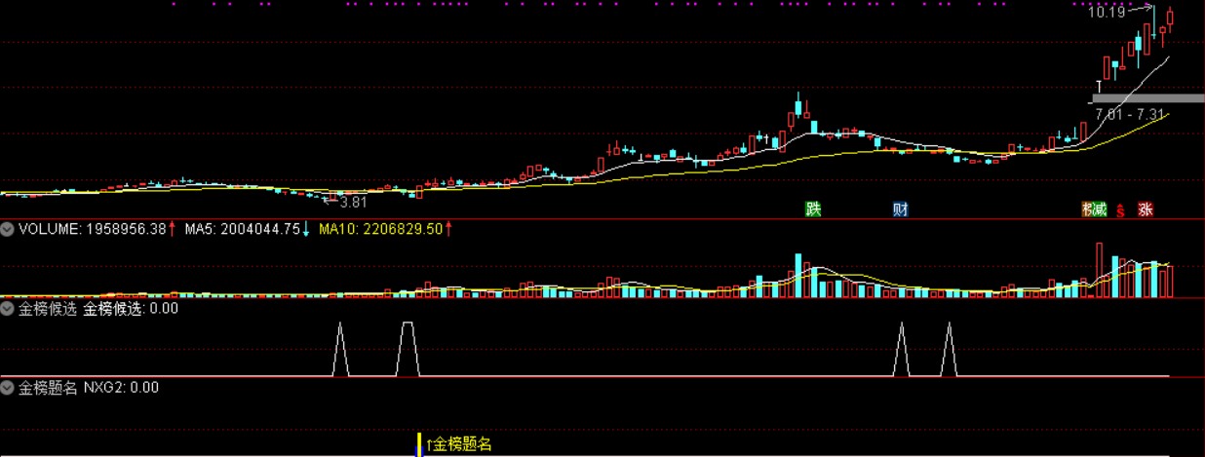Click the first 金榜候选 signal spike
Screen dimensions: 1205x457
tap(340, 348)
